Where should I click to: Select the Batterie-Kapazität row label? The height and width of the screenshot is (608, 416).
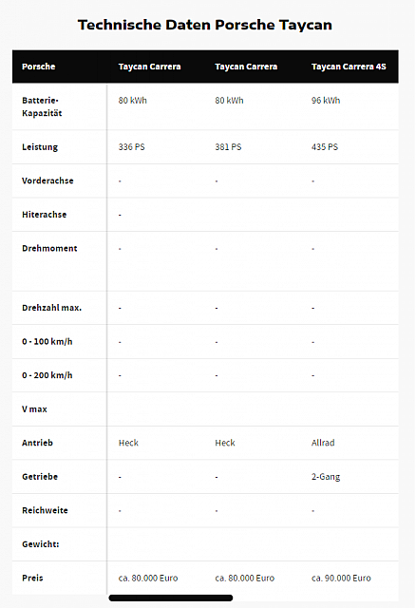pyautogui.click(x=42, y=106)
